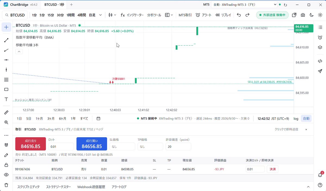Expand more timeframes chevron after 日足

click(x=100, y=15)
